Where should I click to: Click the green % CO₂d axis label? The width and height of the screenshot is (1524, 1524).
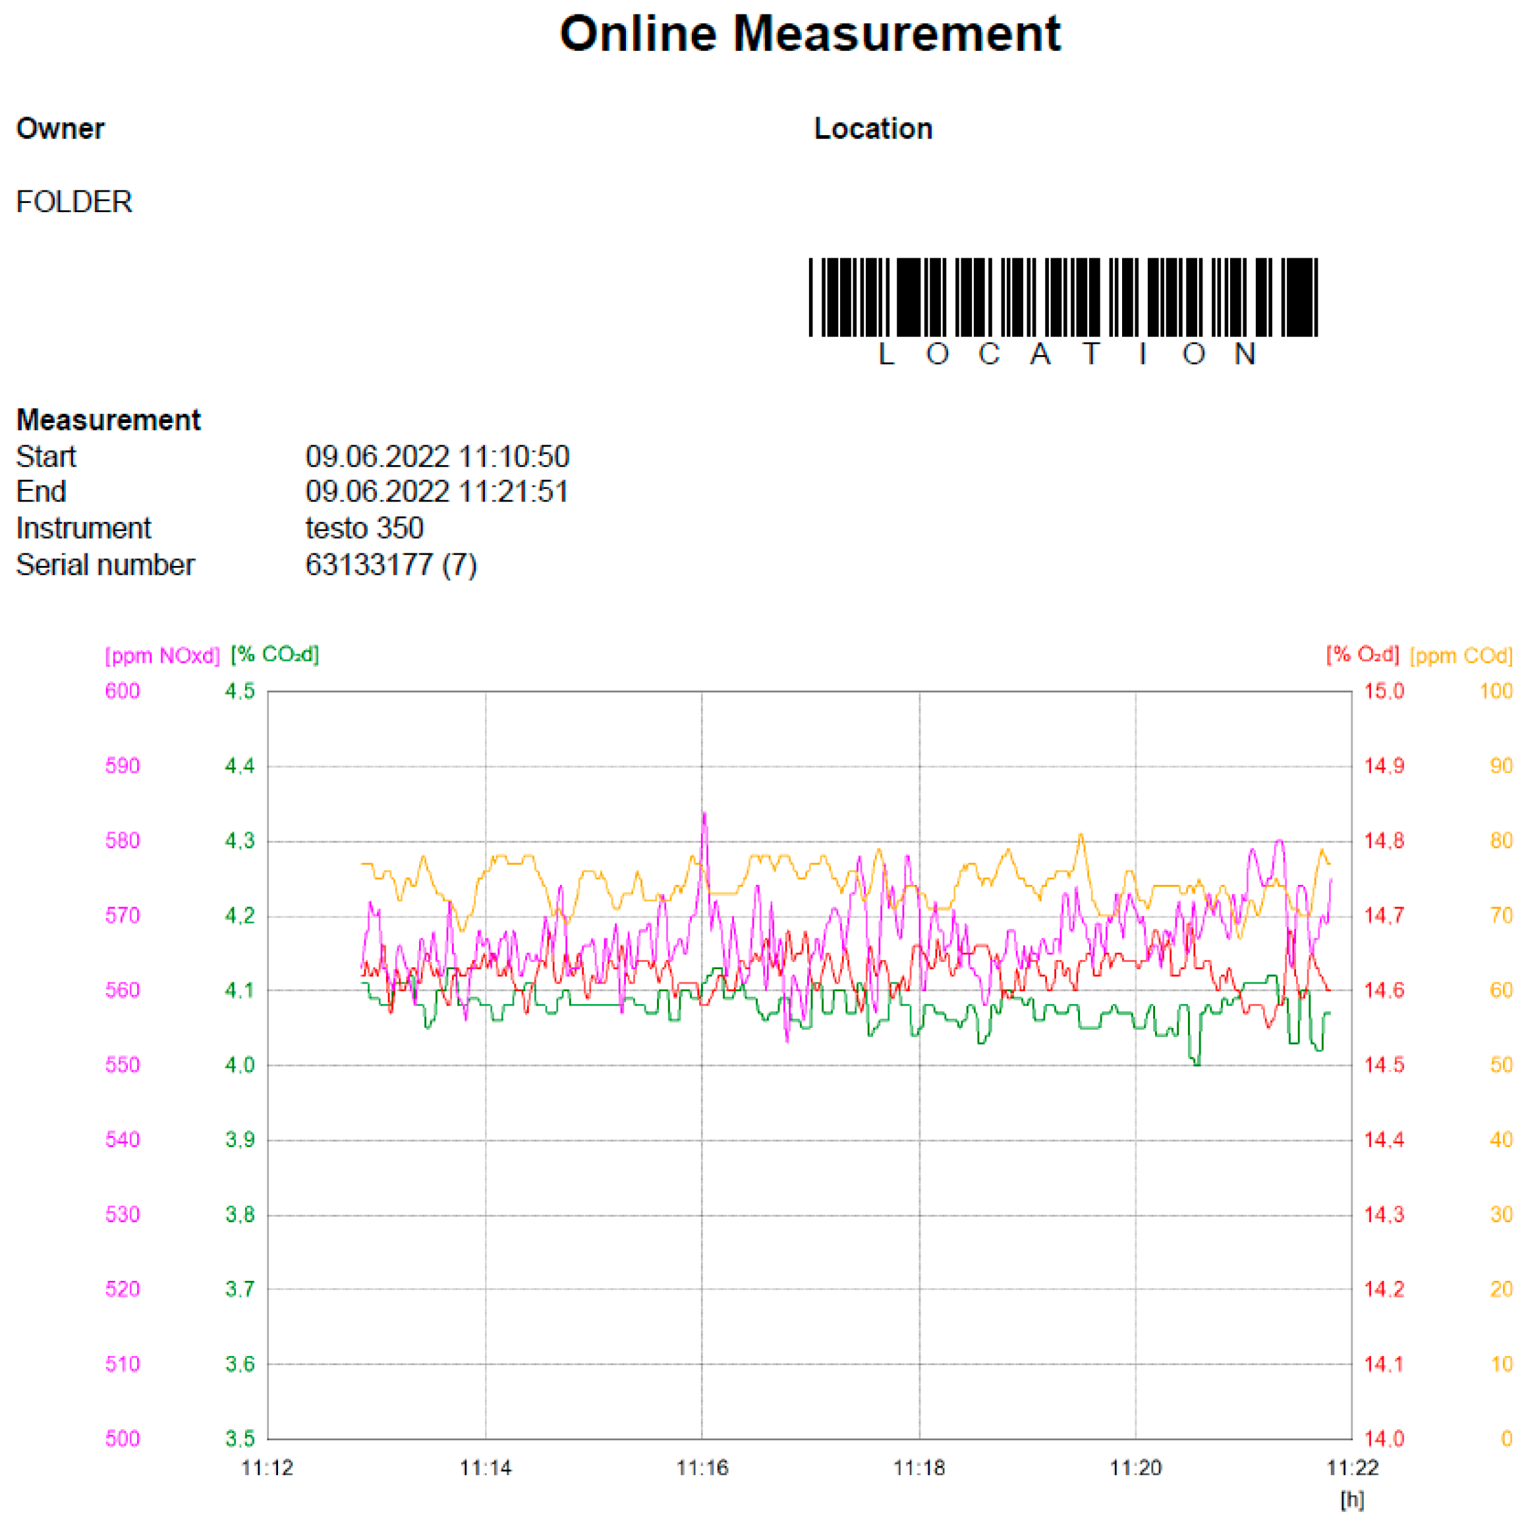(275, 655)
